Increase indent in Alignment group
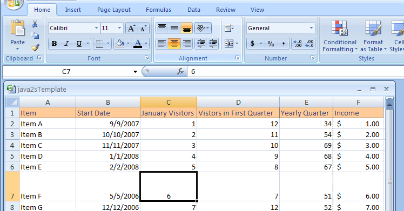The width and height of the screenshot is (404, 211). (x=213, y=44)
